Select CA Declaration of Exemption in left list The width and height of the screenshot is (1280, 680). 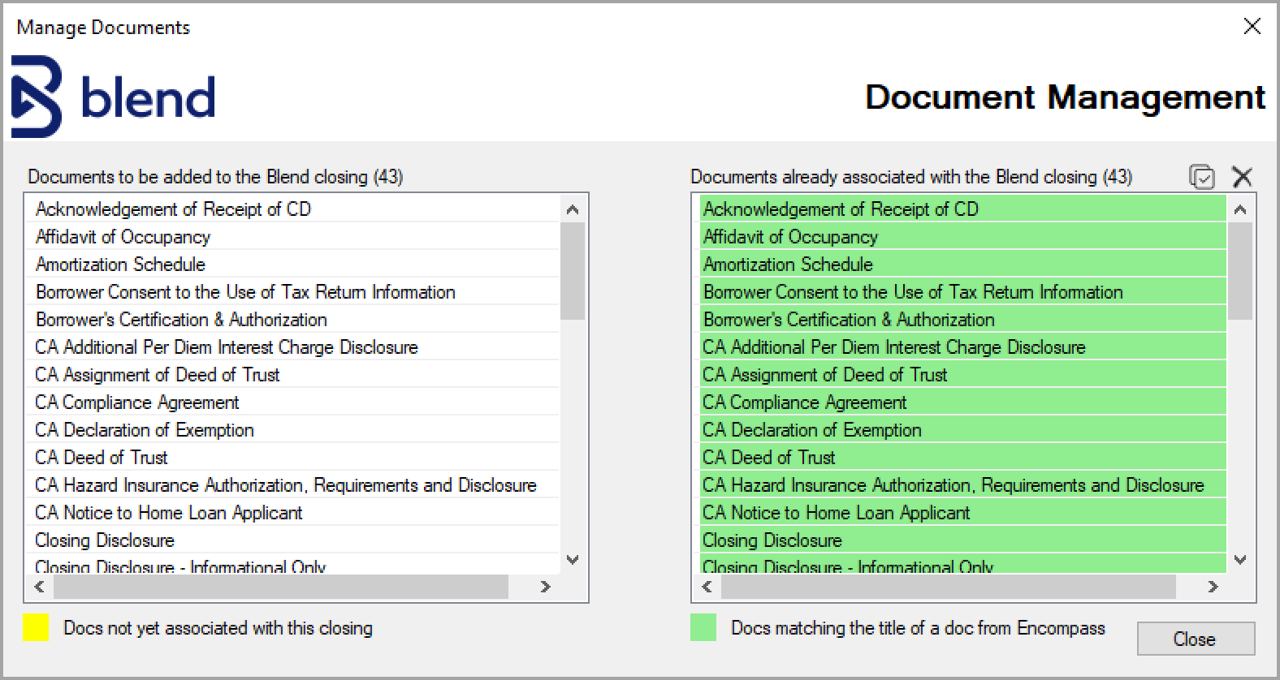click(x=293, y=430)
